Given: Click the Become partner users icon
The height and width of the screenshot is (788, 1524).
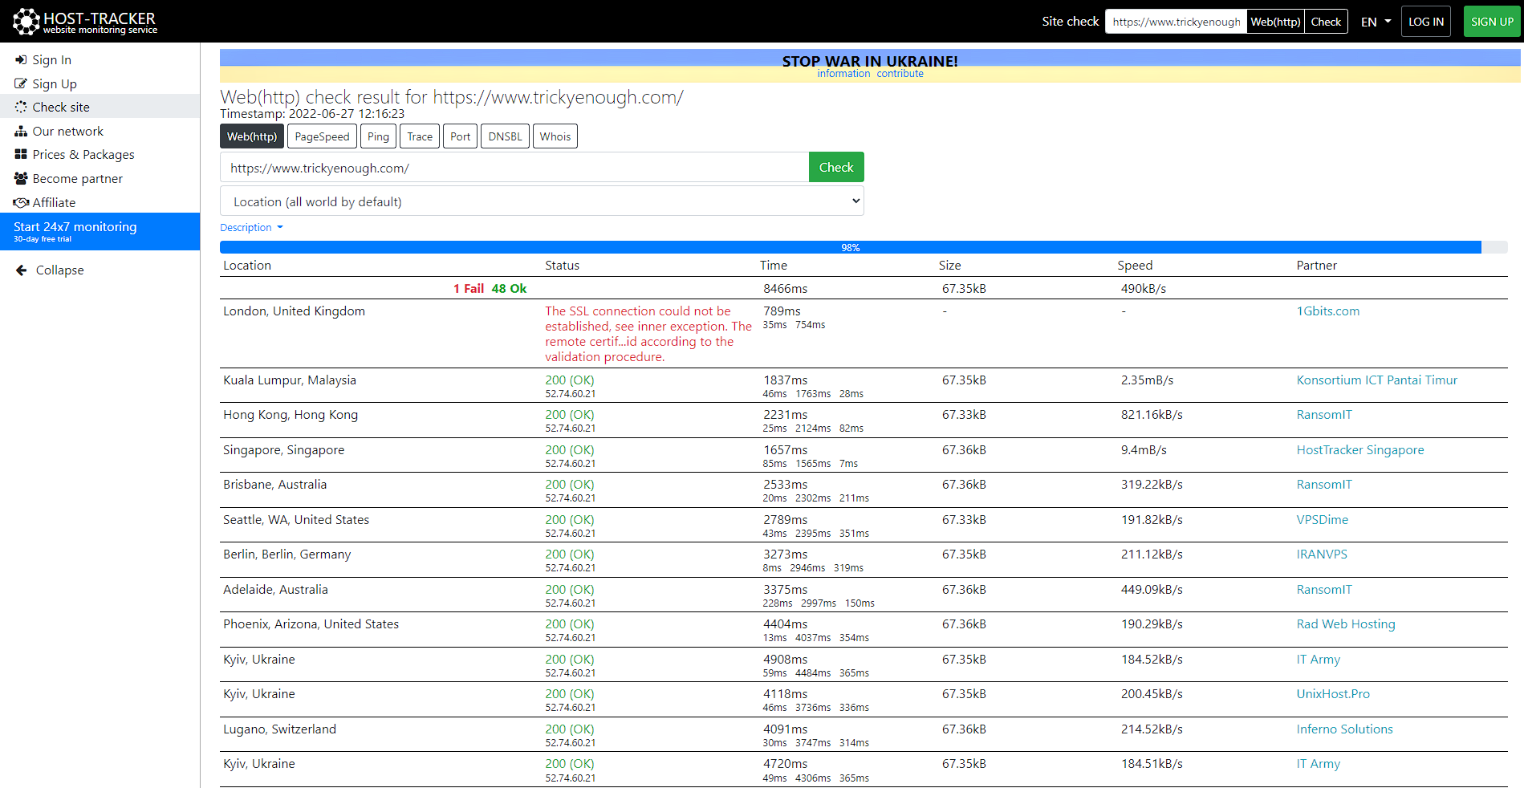Looking at the screenshot, I should point(21,178).
